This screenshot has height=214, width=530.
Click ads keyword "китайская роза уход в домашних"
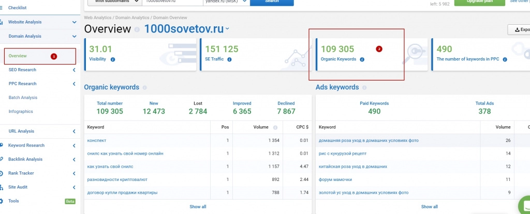pyautogui.click(x=353, y=167)
